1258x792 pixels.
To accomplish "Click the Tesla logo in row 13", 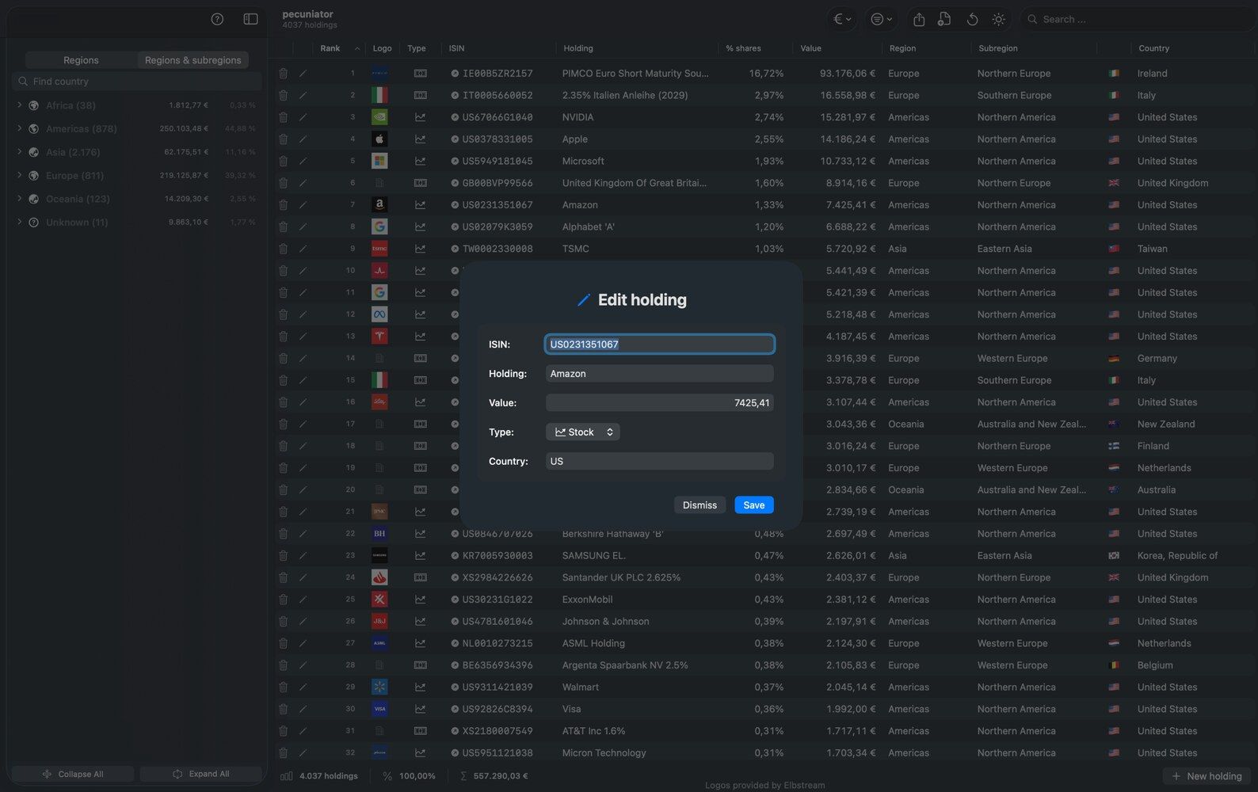I will (379, 337).
